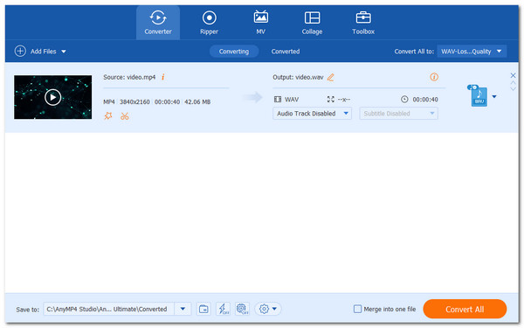This screenshot has height=328, width=524.
Task: Open the Converter tab
Action: pos(158,23)
